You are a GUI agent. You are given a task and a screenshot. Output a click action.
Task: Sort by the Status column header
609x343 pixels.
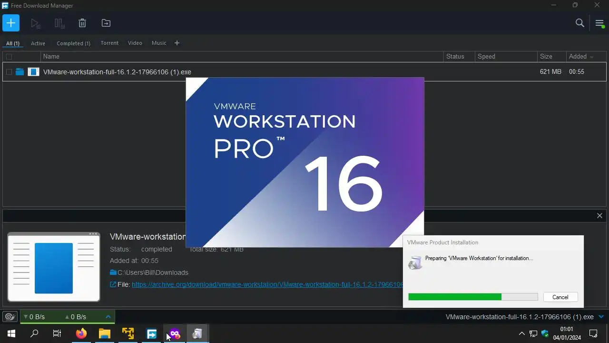tap(455, 56)
